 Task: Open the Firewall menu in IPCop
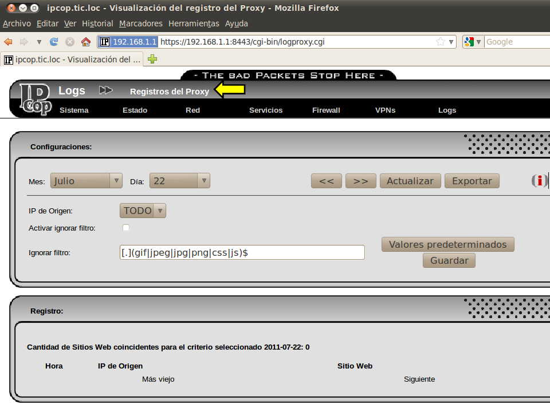pos(326,110)
